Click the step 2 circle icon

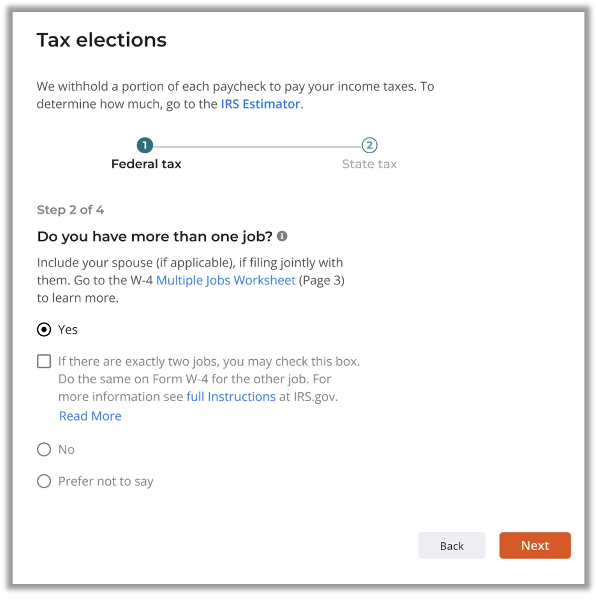[x=369, y=145]
